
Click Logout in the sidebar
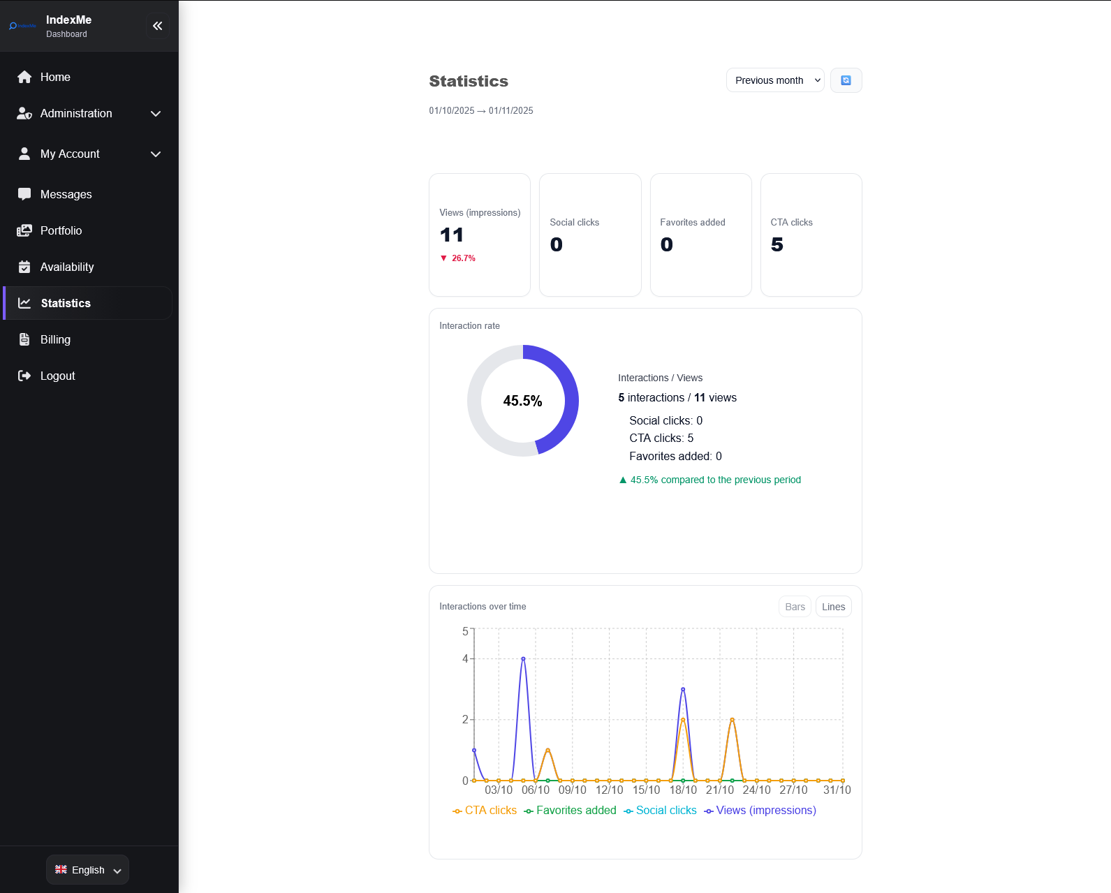coord(87,376)
